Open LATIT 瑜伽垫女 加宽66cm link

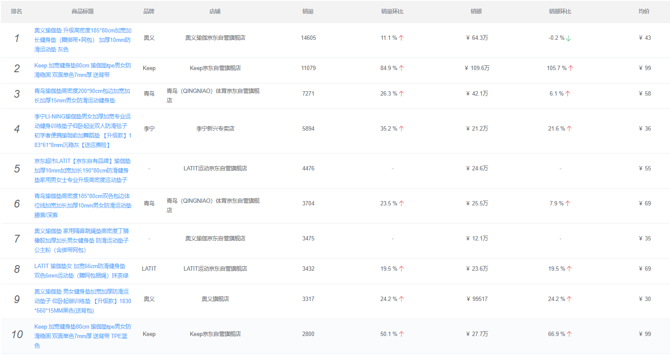81,271
